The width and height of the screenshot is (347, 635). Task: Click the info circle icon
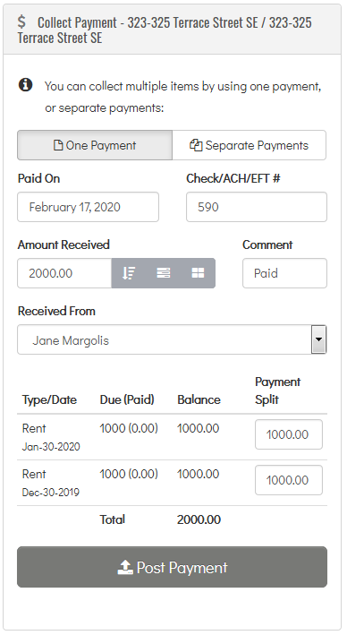[25, 85]
